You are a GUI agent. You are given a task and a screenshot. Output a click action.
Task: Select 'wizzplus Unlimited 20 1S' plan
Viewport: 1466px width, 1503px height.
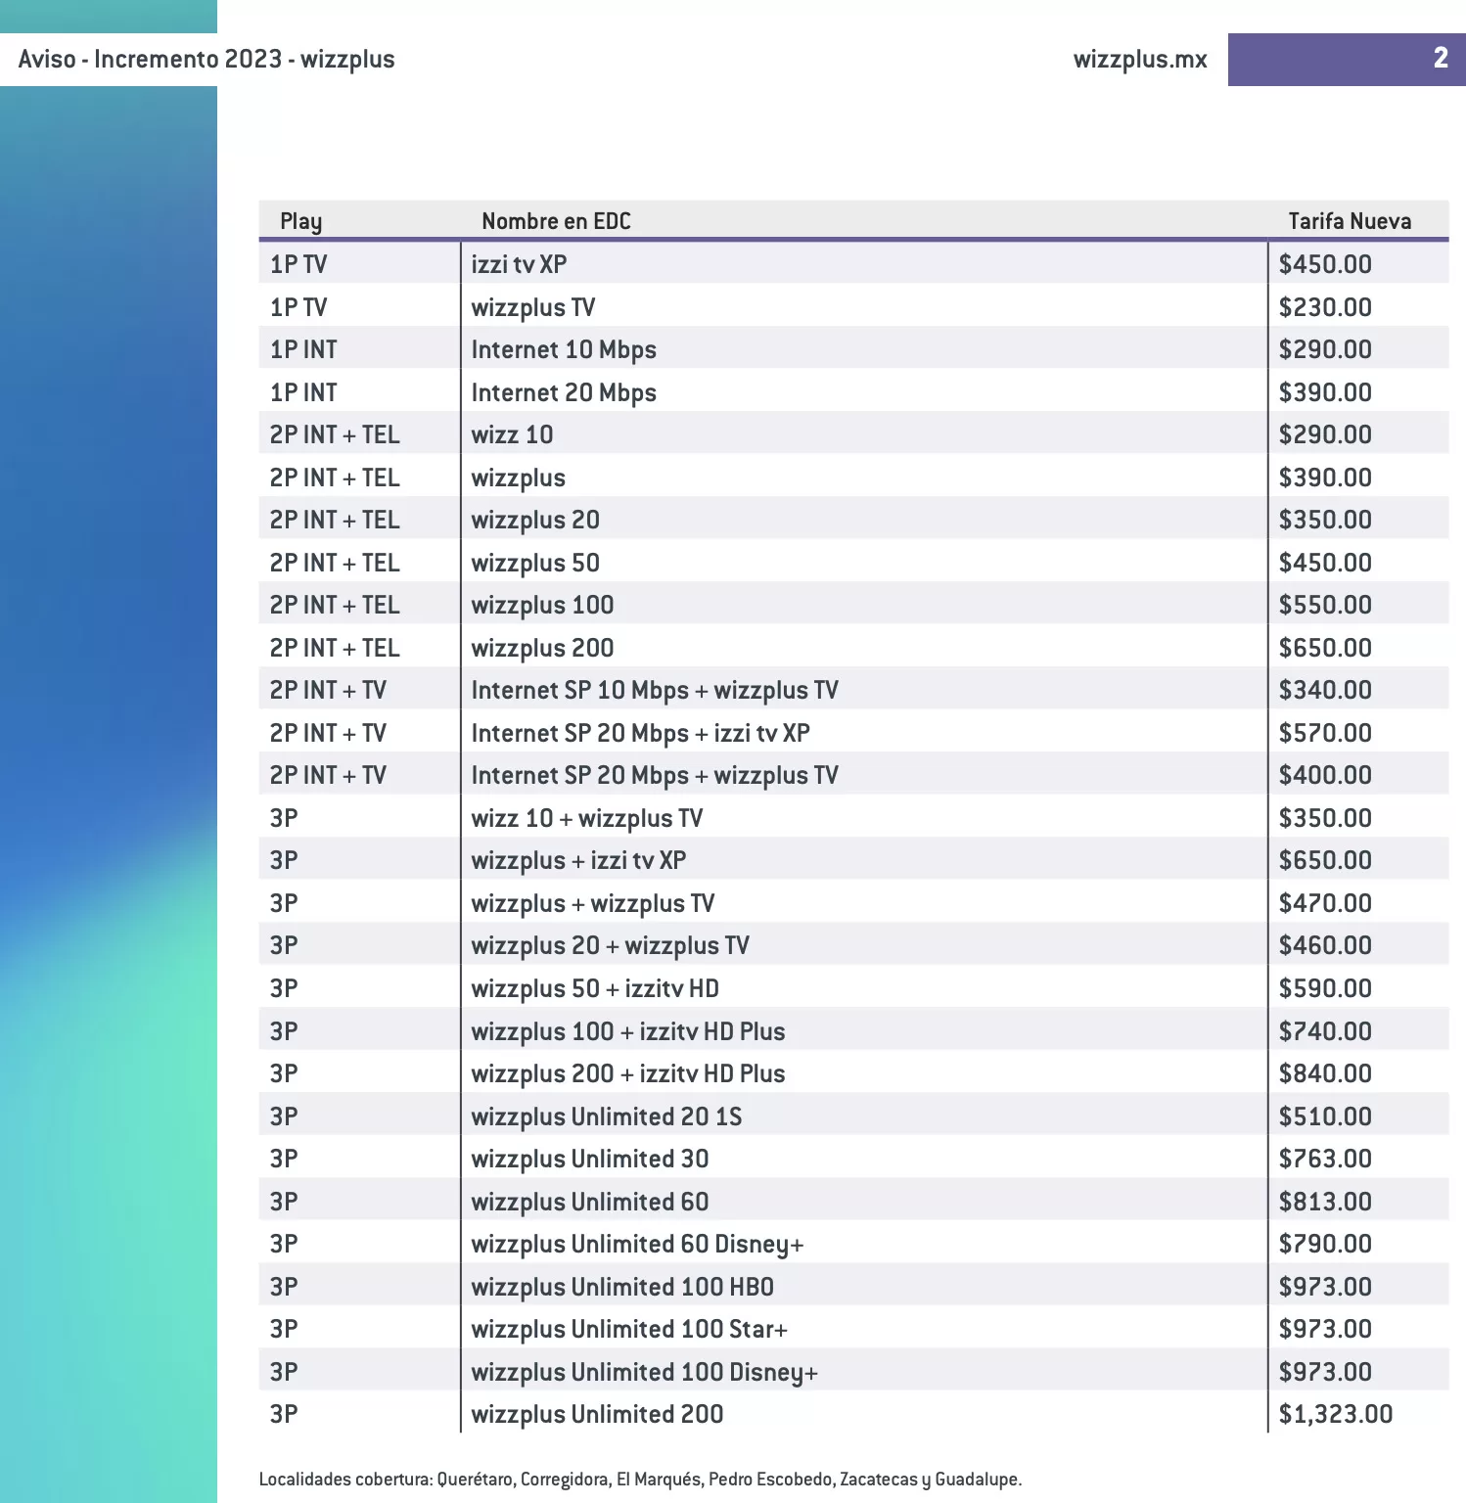pyautogui.click(x=607, y=1116)
